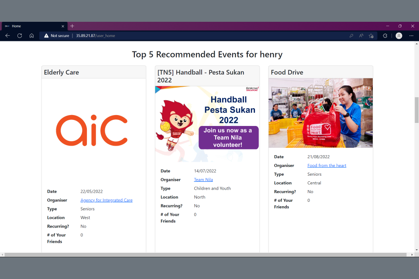
Task: Click the Not secure warning icon
Action: click(x=46, y=35)
